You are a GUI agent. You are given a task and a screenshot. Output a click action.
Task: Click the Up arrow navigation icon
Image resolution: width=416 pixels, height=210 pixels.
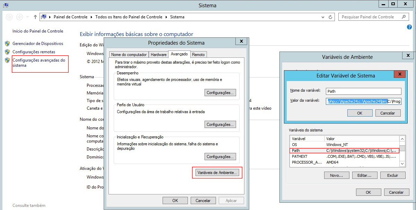(x=35, y=17)
